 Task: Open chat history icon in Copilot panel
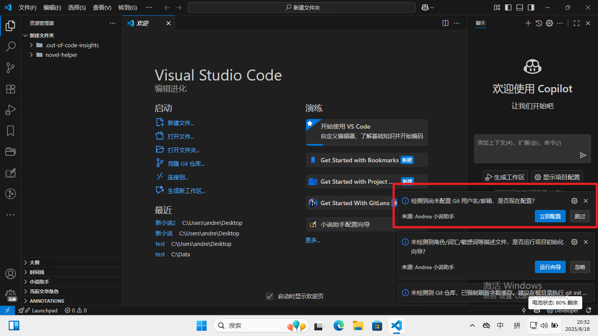pyautogui.click(x=539, y=23)
